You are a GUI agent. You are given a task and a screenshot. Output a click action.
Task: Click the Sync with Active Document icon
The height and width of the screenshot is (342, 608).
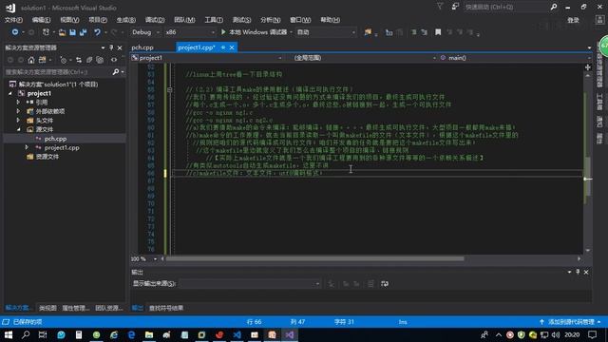79,60
